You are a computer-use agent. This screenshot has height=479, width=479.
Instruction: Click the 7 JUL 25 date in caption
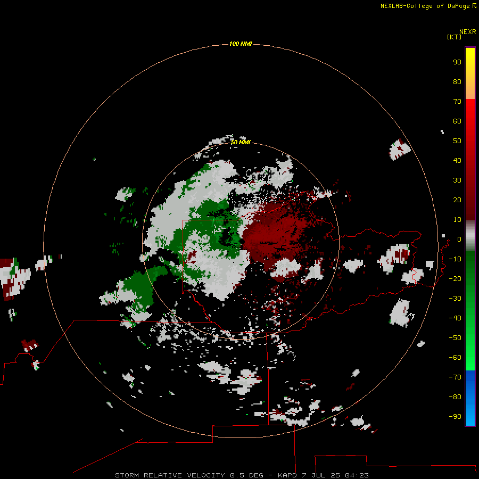pyautogui.click(x=321, y=475)
